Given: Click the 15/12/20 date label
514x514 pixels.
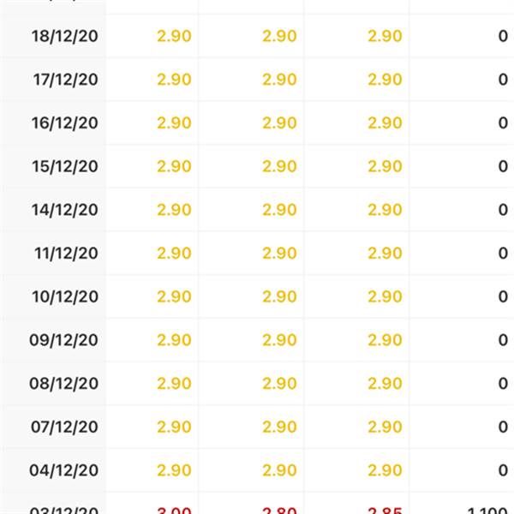Looking at the screenshot, I should pos(65,166).
